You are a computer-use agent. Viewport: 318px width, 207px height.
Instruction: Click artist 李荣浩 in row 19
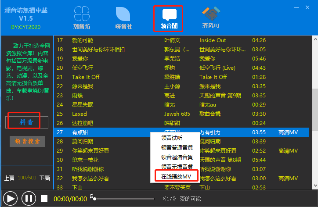point(172,58)
